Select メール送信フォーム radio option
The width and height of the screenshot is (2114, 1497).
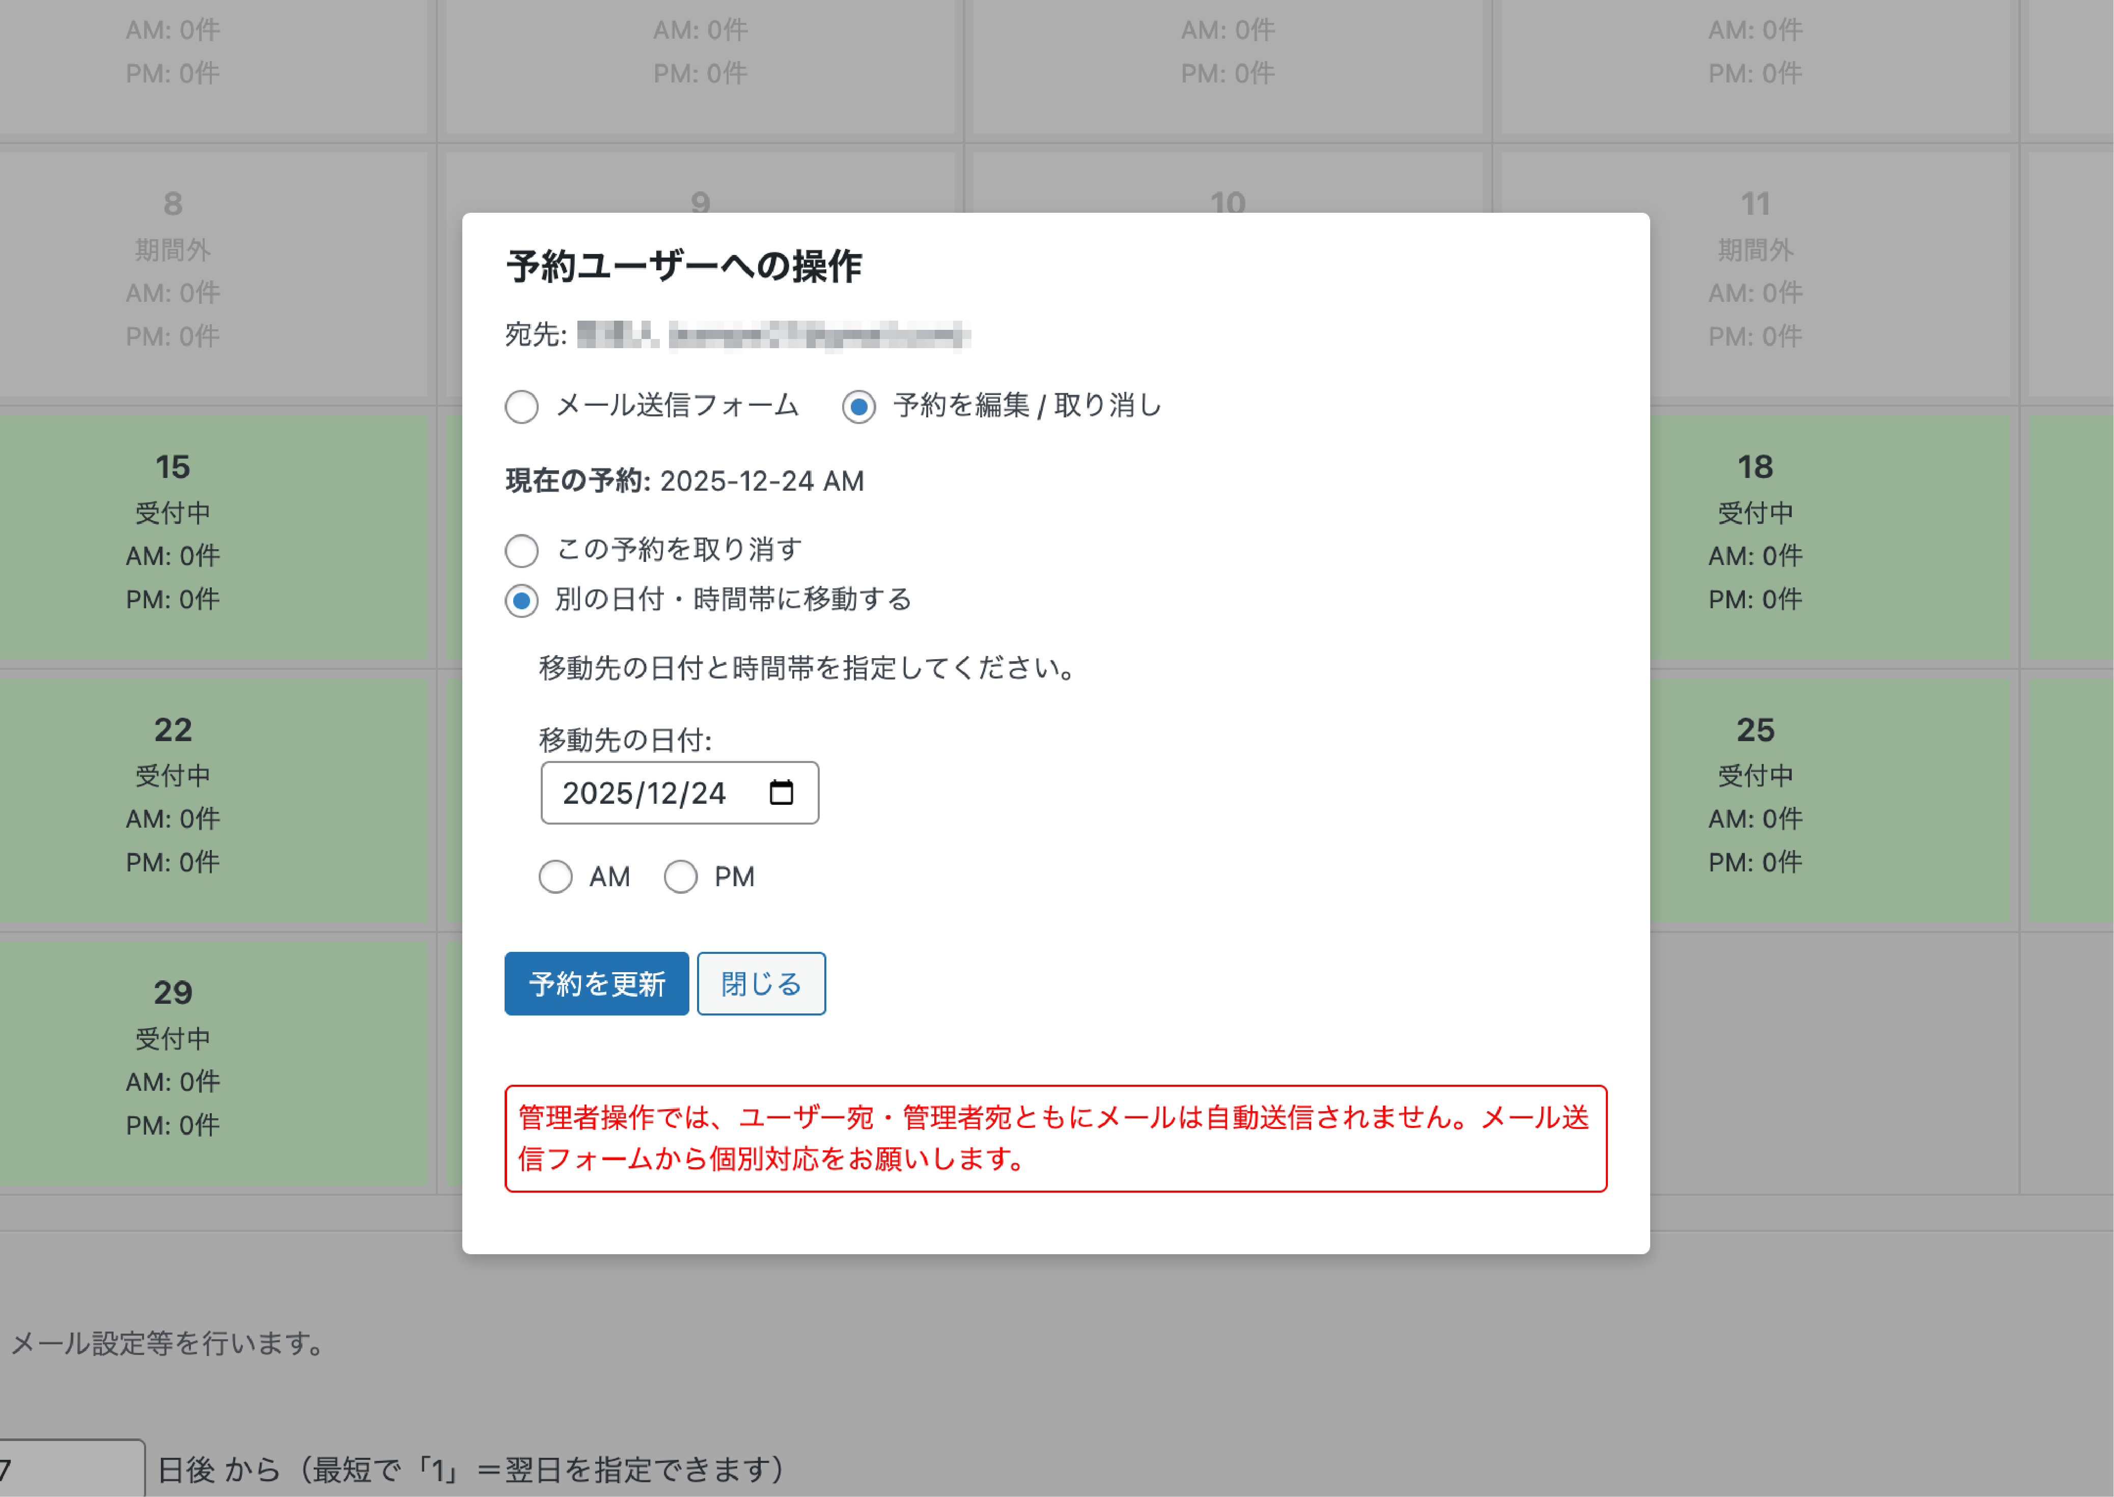click(x=522, y=407)
